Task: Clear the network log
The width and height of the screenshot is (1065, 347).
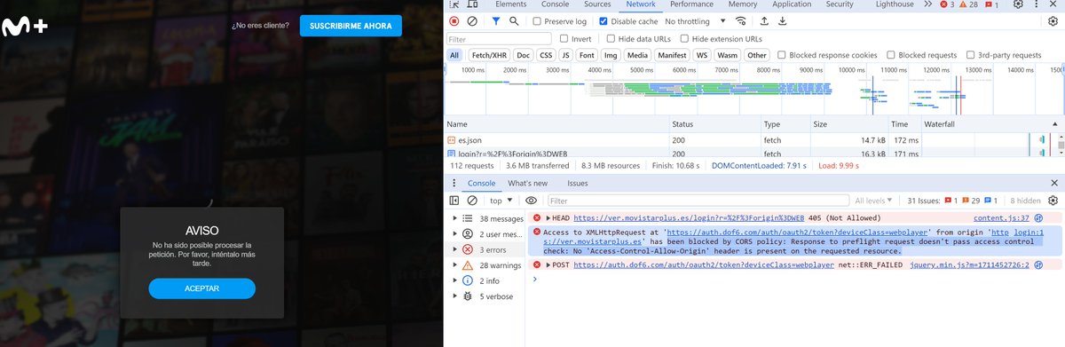Action: (472, 20)
